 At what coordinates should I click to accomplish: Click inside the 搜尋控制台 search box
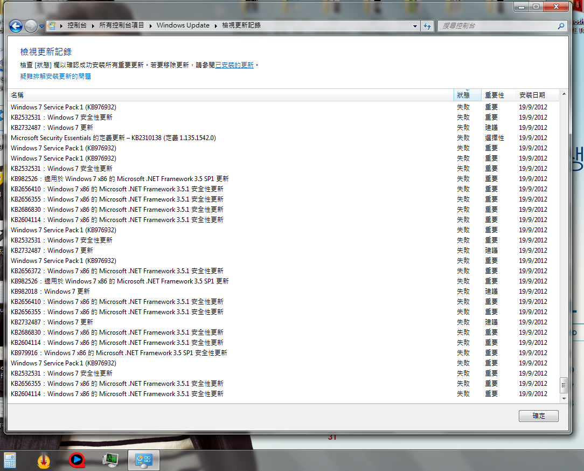496,26
